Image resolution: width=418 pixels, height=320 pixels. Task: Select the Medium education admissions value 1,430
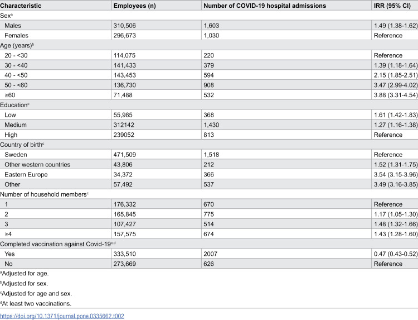point(211,125)
